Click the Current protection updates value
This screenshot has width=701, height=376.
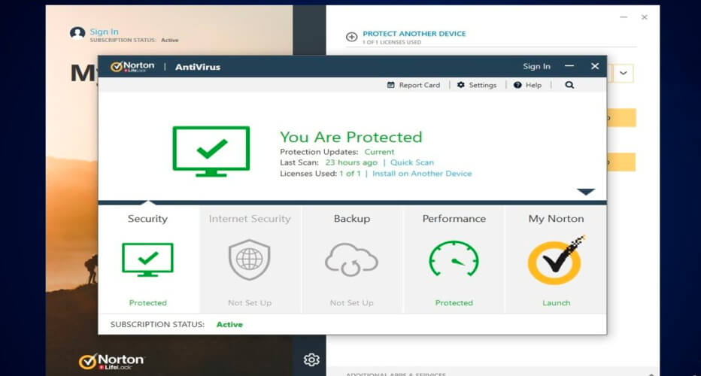pos(379,152)
